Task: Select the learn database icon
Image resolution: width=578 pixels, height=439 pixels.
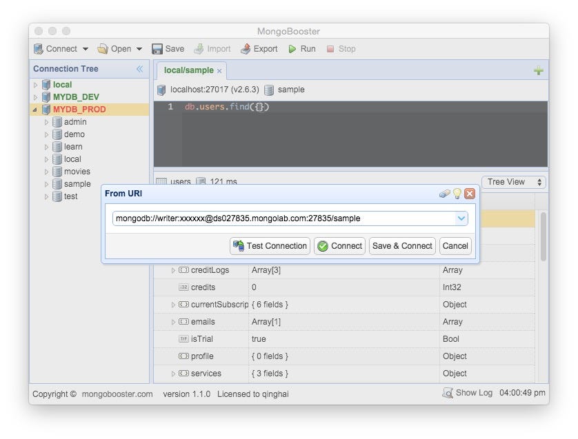Action: (57, 147)
